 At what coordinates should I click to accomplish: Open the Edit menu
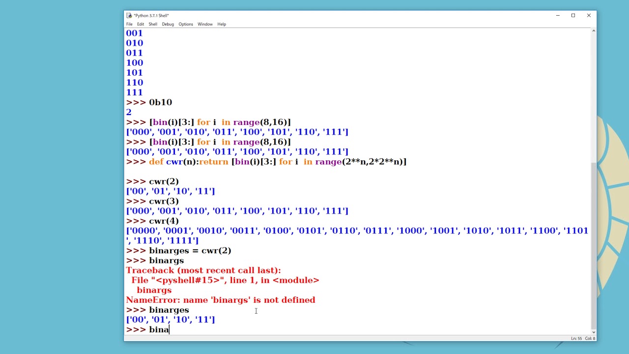141,24
